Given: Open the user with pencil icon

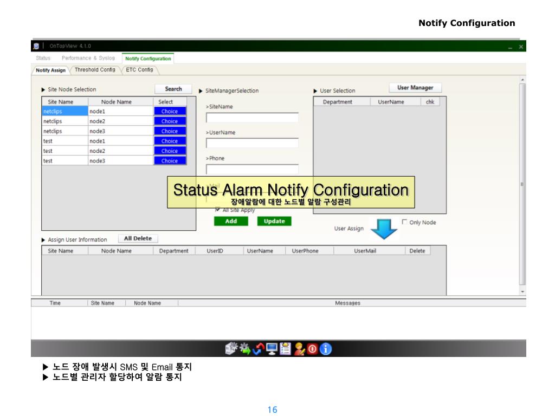Looking at the screenshot, I should tap(299, 349).
